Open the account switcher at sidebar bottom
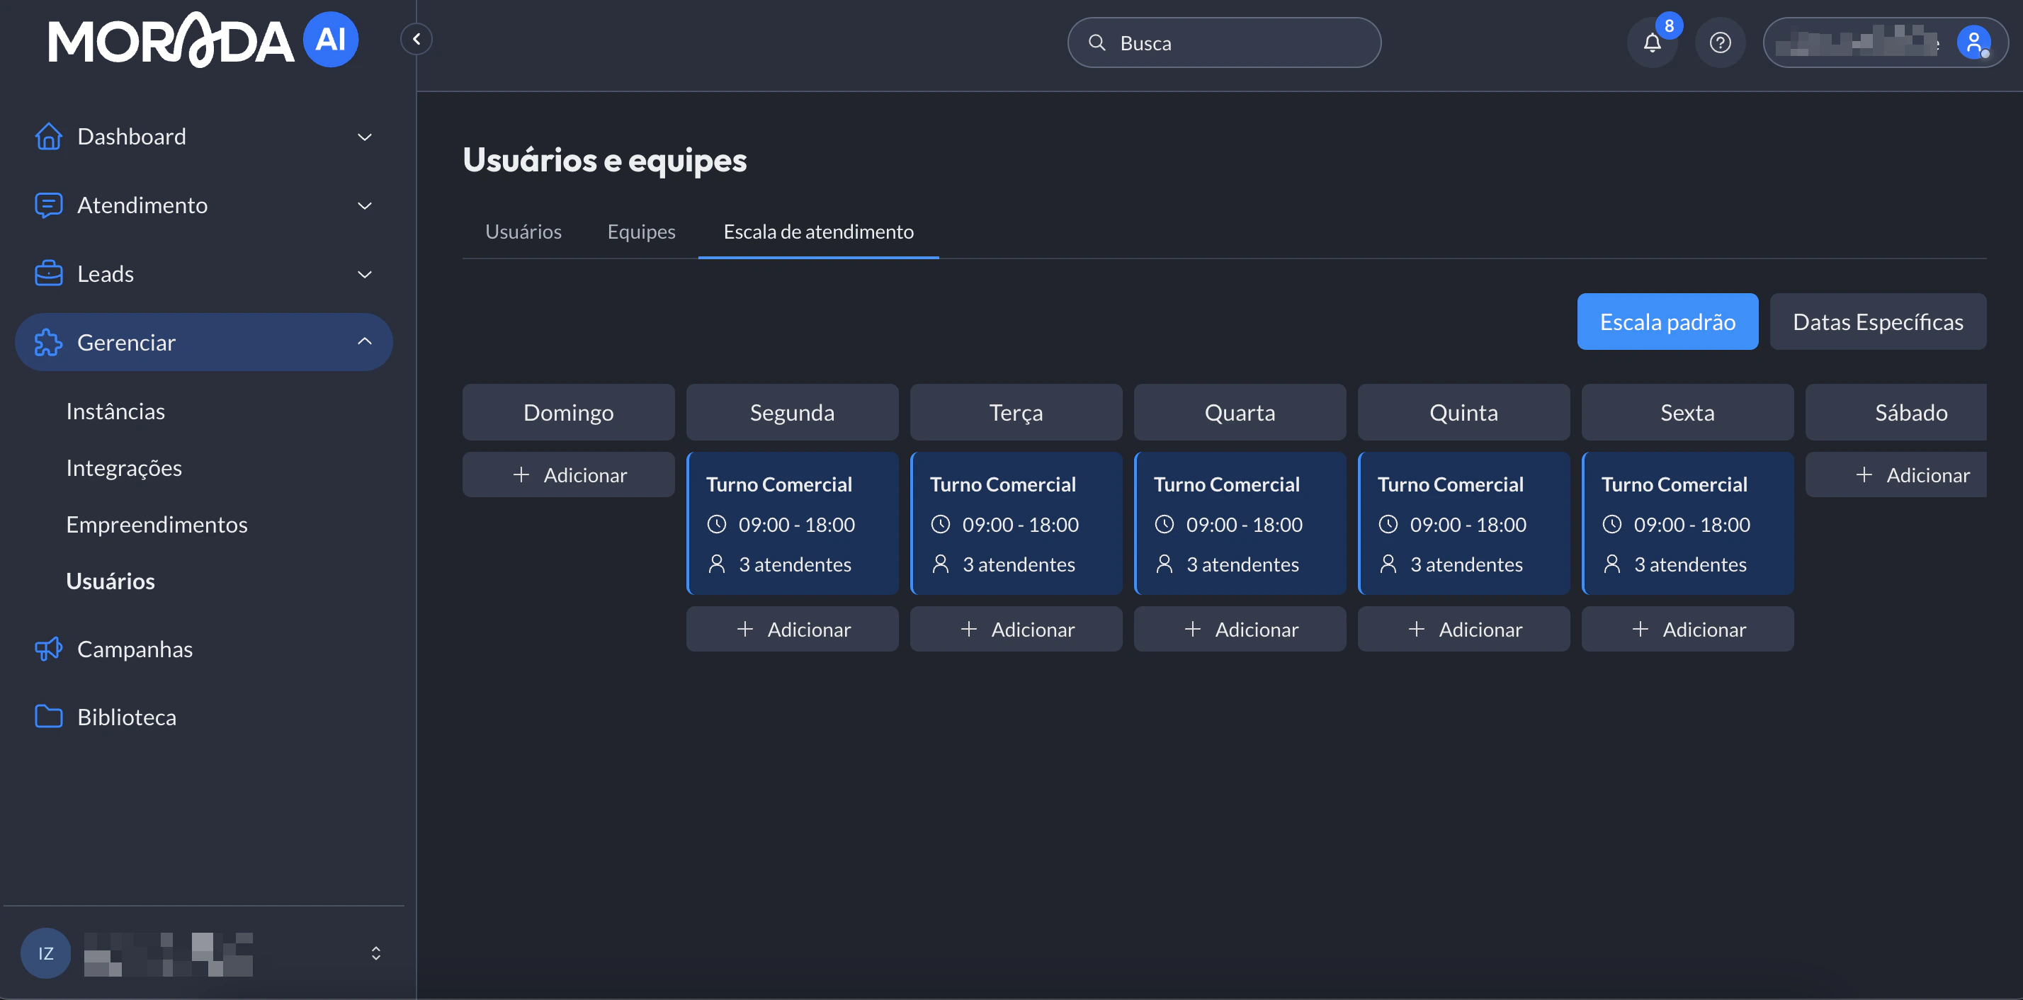The image size is (2023, 1000). click(x=375, y=952)
